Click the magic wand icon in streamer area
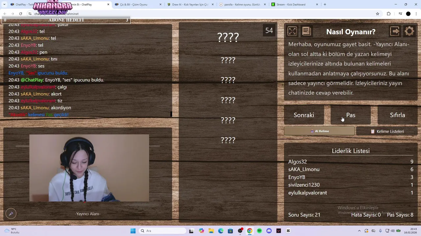Image resolution: width=421 pixels, height=236 pixels. (11, 214)
